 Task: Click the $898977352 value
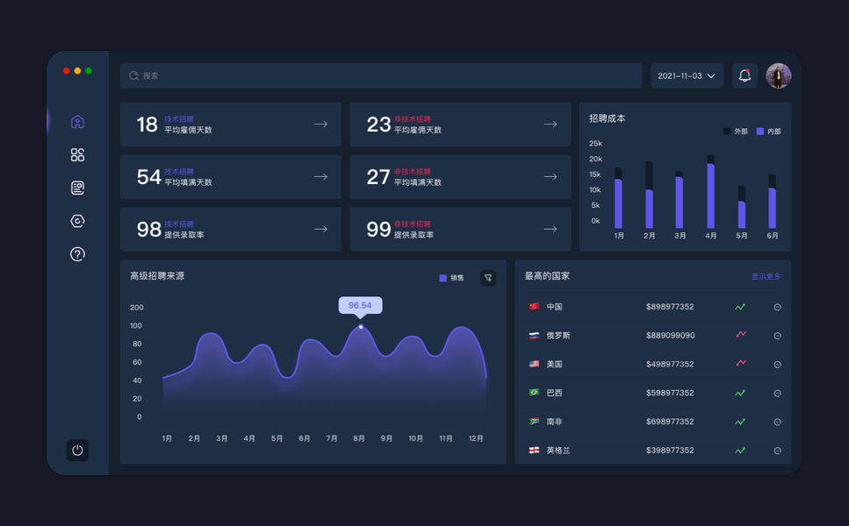(670, 307)
